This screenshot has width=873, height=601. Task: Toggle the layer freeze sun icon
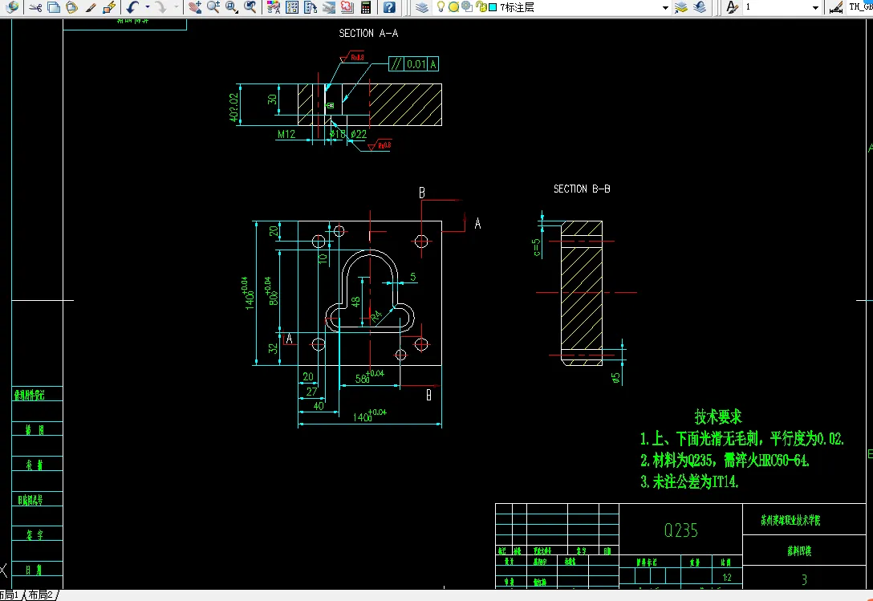pos(453,7)
